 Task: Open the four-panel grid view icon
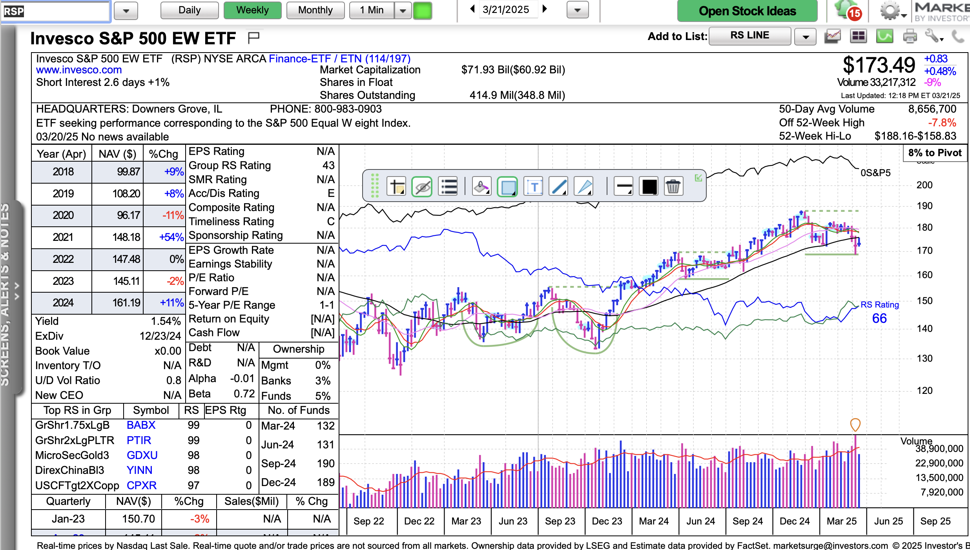(x=858, y=36)
